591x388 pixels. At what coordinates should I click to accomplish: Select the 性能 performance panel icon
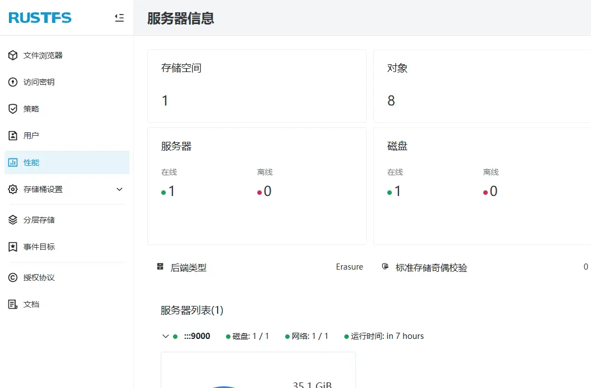coord(12,162)
